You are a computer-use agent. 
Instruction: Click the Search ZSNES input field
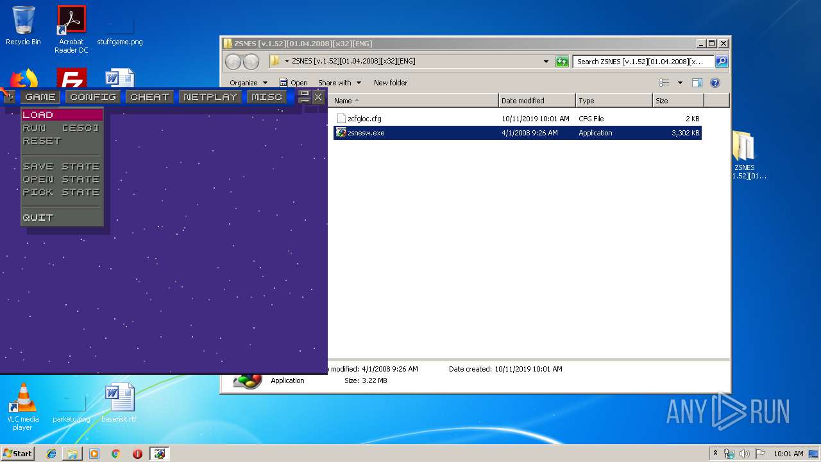[643, 62]
